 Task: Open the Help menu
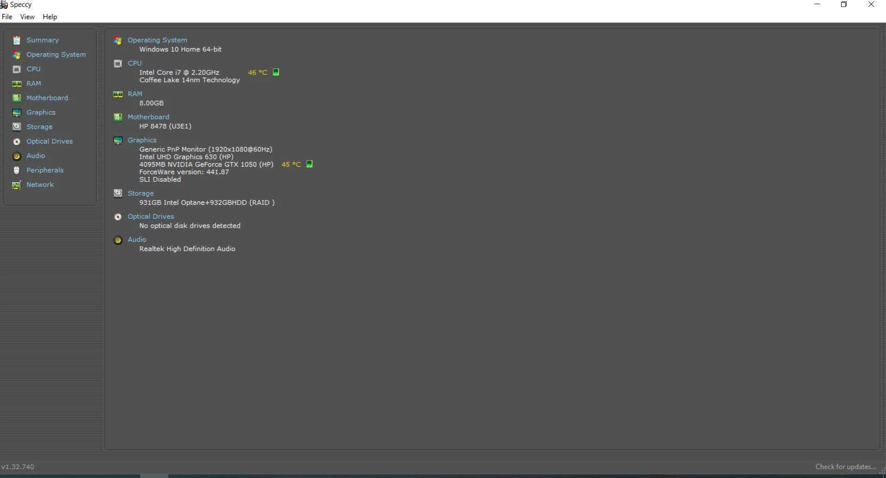(50, 17)
